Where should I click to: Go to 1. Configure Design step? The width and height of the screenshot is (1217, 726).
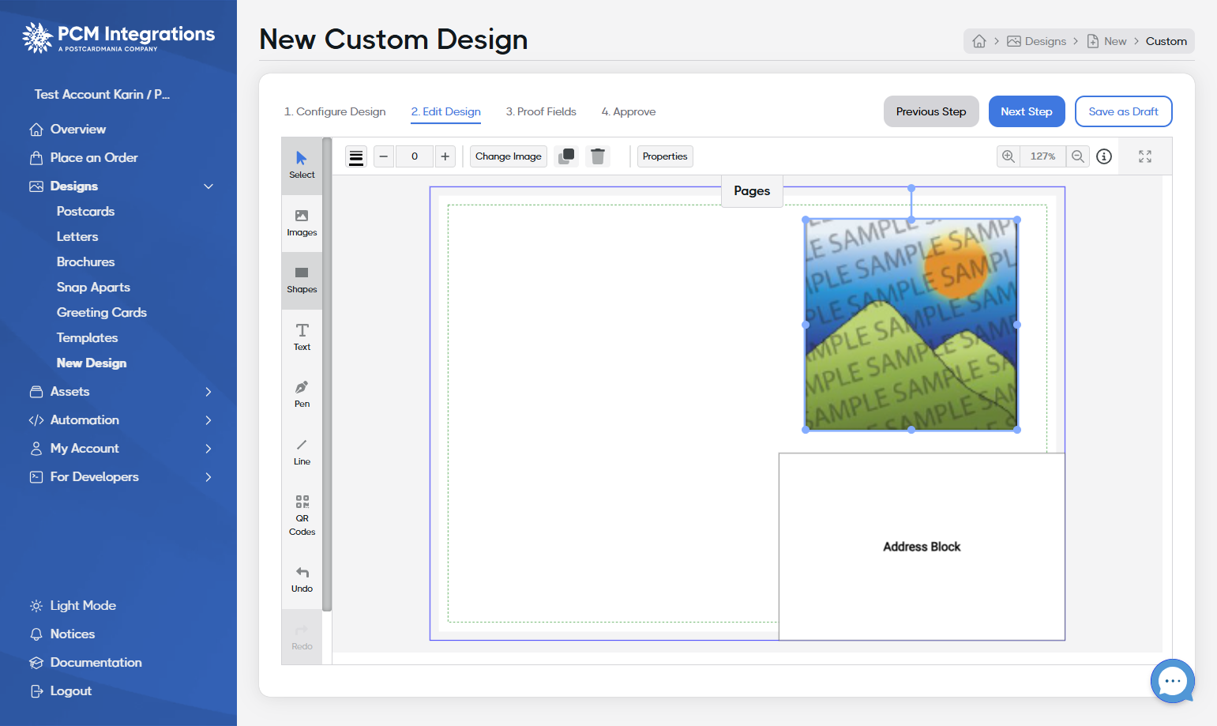(x=335, y=111)
